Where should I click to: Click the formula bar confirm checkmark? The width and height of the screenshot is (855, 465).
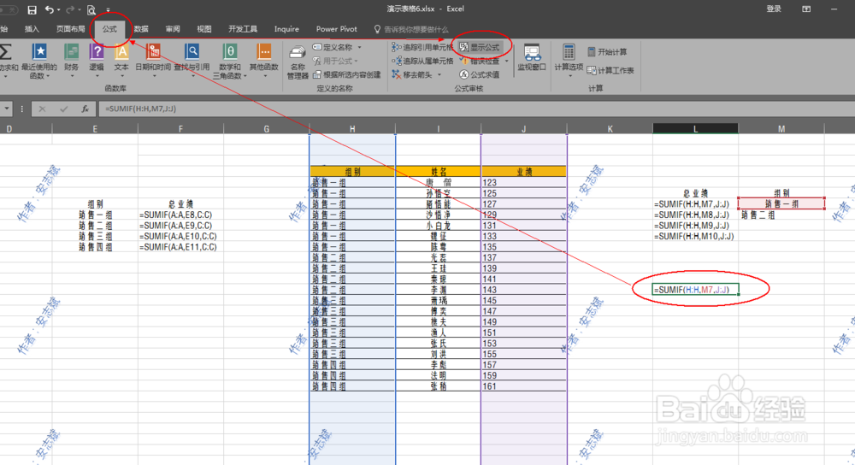point(64,109)
